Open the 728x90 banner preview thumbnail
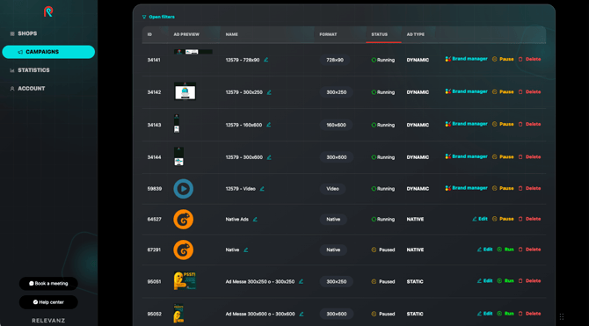The height and width of the screenshot is (326, 589). click(x=193, y=52)
